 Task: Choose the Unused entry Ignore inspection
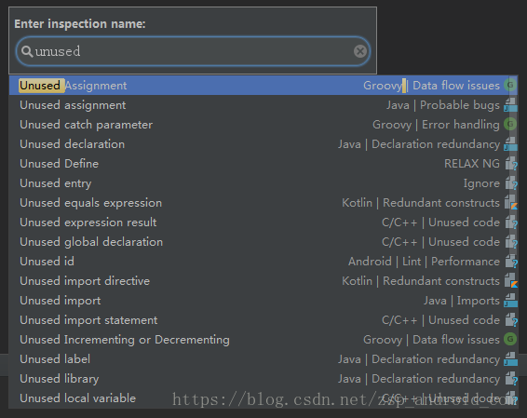263,183
